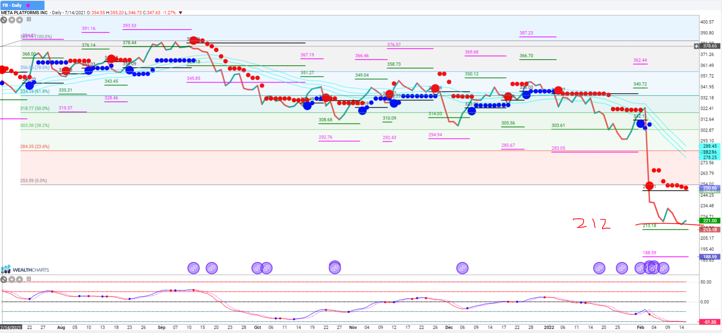The height and width of the screenshot is (333, 722).
Task: Click the green 310.09 level label
Action: click(x=390, y=118)
